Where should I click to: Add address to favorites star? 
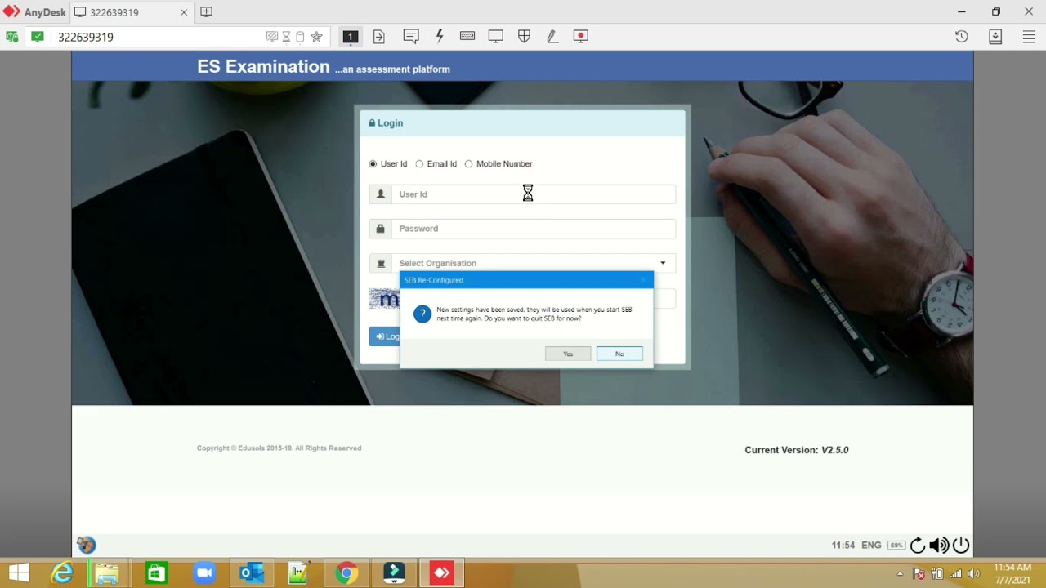317,37
